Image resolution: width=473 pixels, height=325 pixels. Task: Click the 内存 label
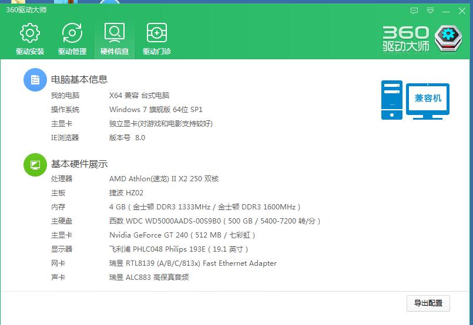click(x=58, y=207)
